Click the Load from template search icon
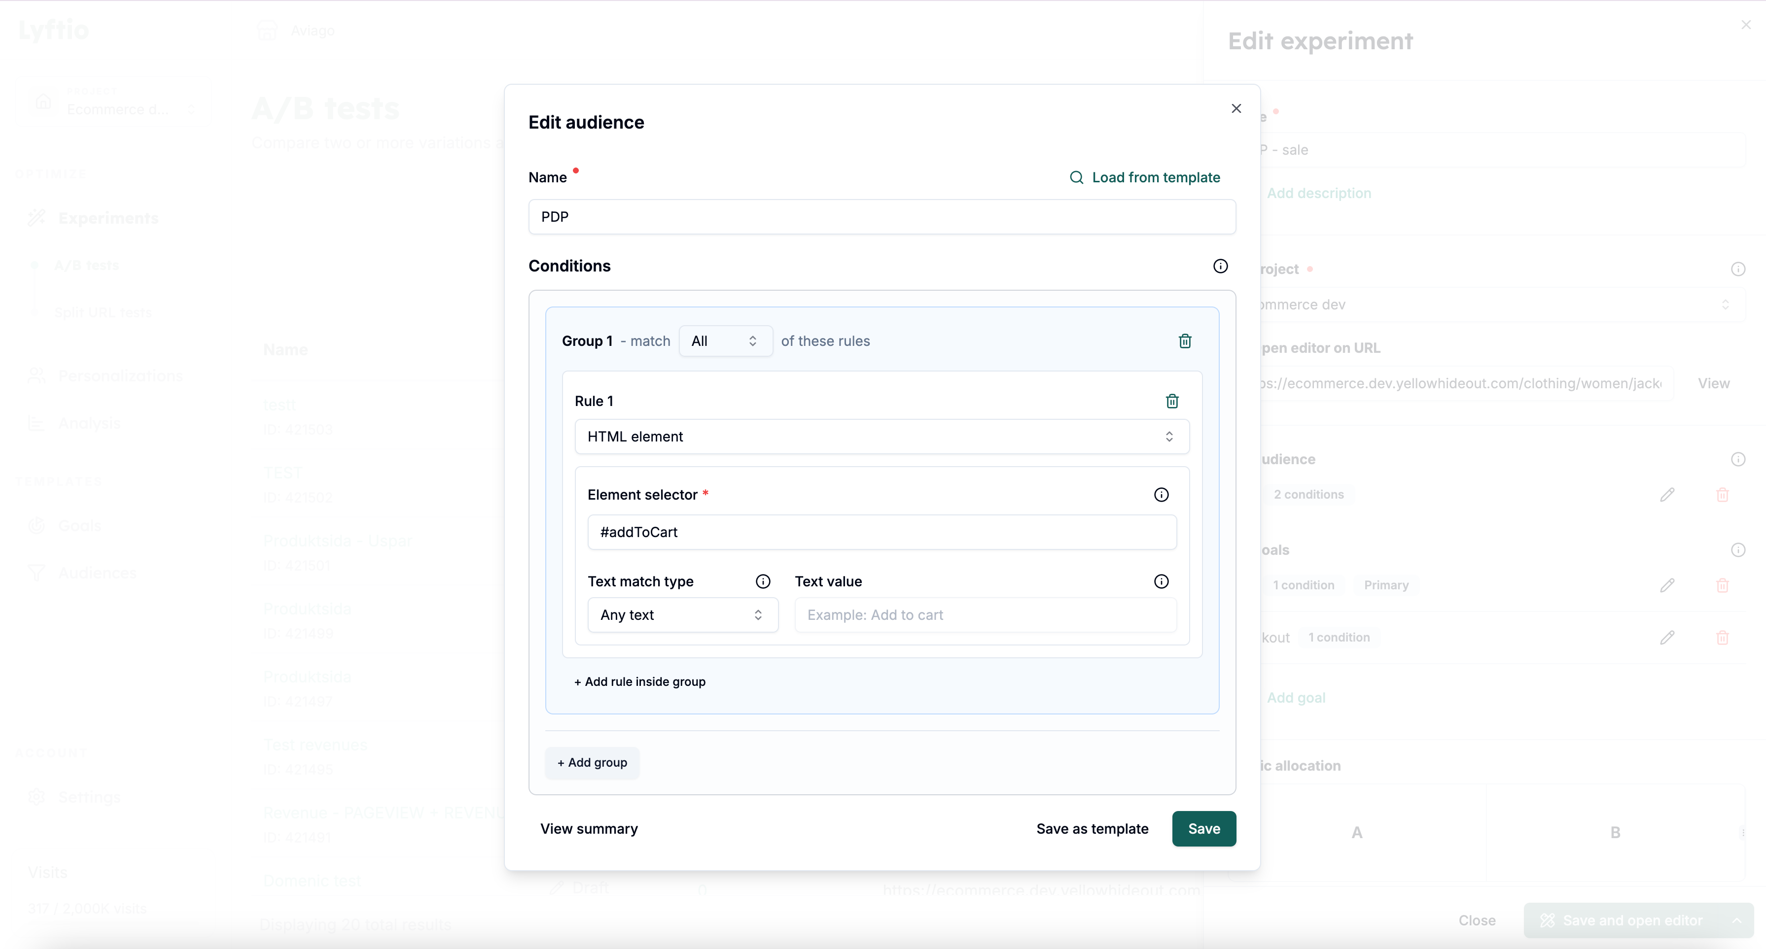Viewport: 1766px width, 949px height. (1076, 177)
